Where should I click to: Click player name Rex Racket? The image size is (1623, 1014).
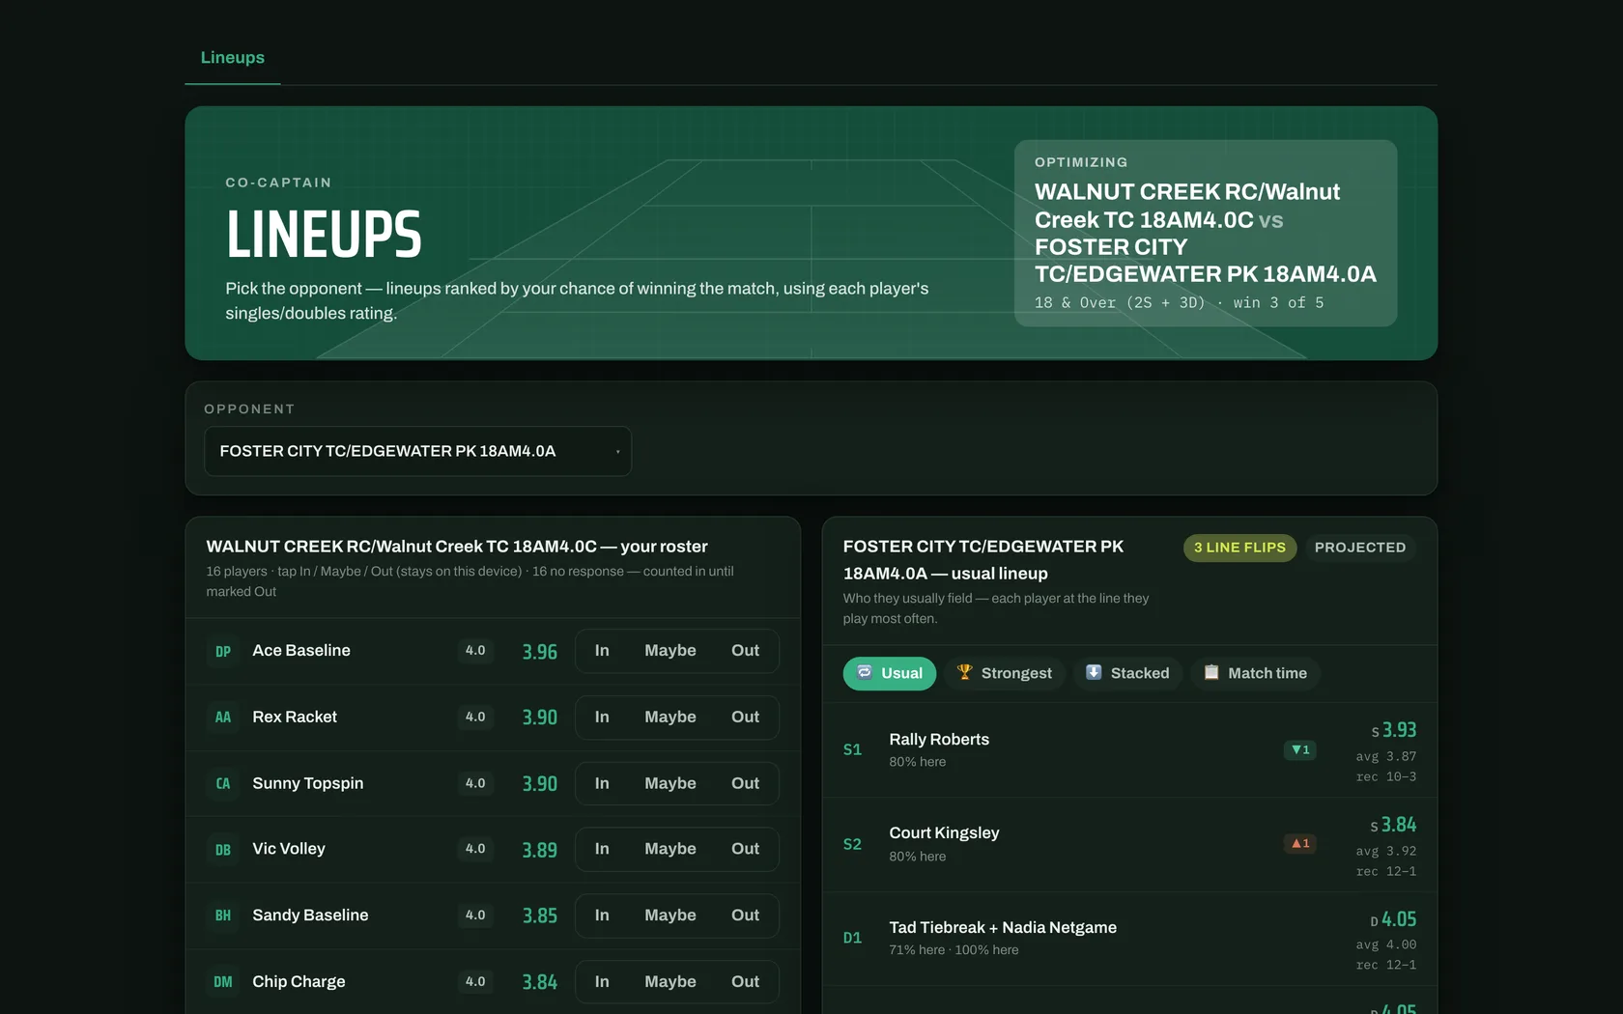tap(295, 718)
